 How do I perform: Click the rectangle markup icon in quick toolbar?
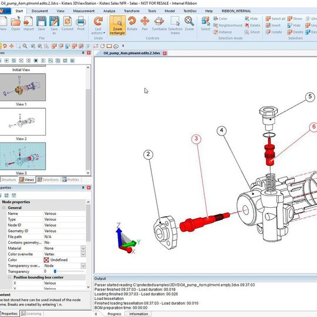109,46
